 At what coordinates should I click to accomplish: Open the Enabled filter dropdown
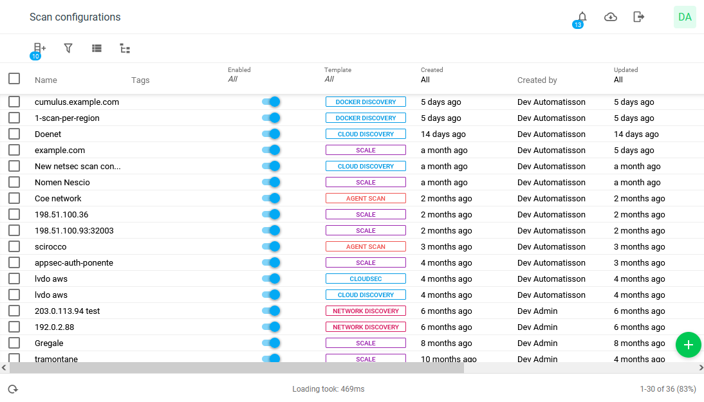pos(233,78)
